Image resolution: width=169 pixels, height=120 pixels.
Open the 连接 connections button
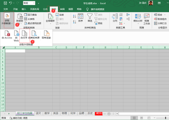(60, 15)
